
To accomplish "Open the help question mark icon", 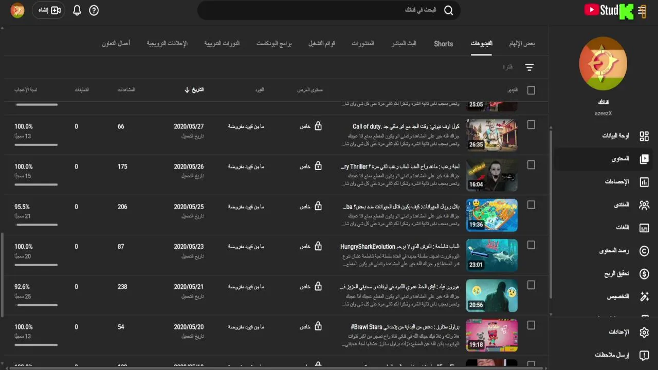I will click(94, 10).
